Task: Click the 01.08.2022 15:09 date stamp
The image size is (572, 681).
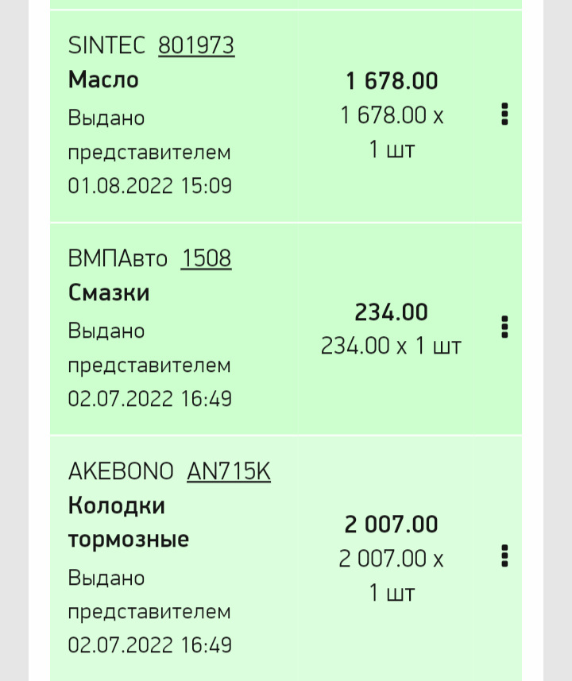Action: pos(149,186)
